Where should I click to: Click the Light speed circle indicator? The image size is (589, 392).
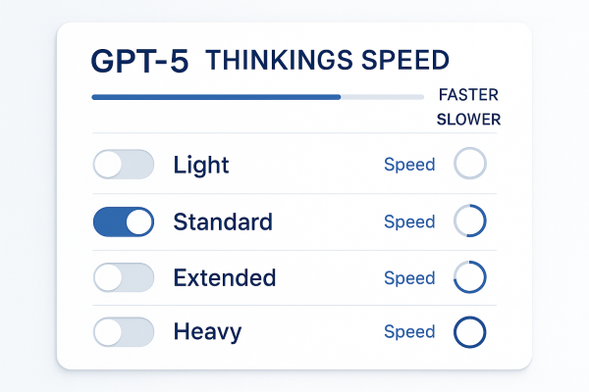[x=470, y=165]
